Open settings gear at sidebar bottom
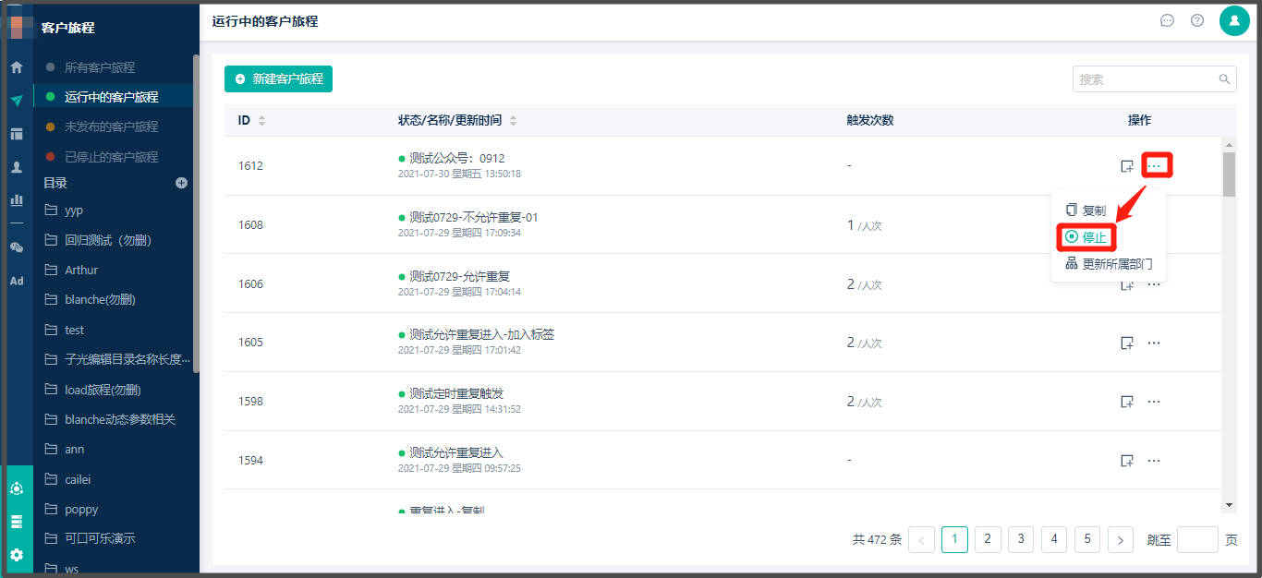 point(16,555)
